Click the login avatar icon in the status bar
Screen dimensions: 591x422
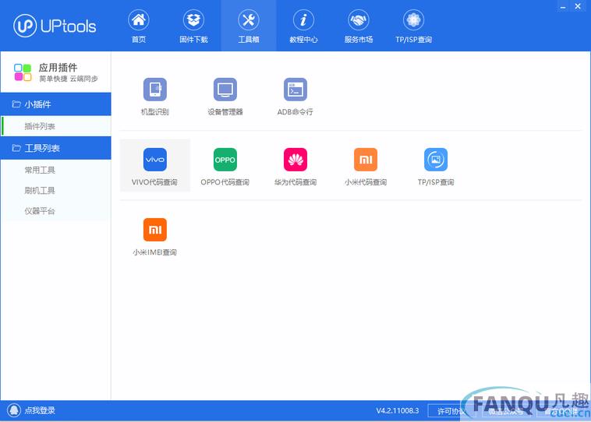tap(14, 410)
